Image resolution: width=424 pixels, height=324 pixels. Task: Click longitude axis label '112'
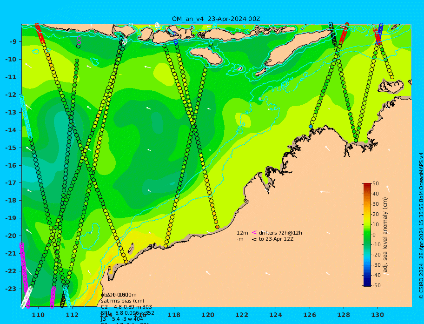[72, 315]
